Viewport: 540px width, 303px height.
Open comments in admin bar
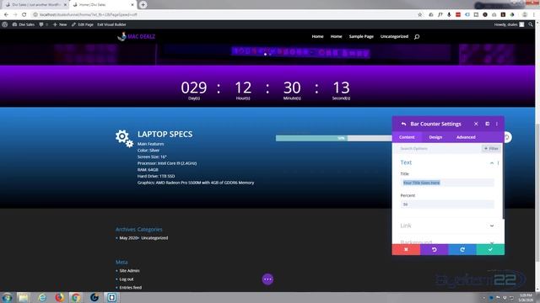43,24
